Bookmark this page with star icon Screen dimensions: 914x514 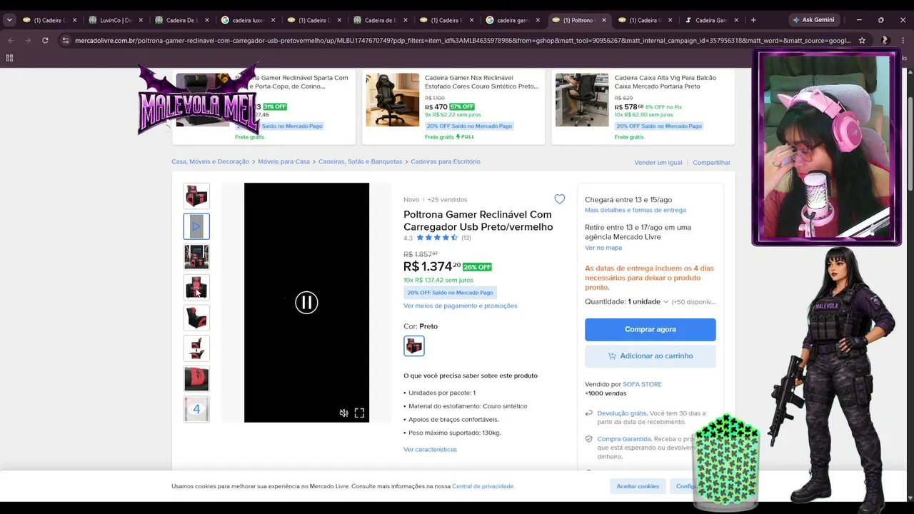coord(862,41)
